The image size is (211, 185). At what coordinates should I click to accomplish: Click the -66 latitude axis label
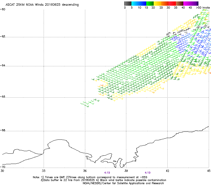3,96
